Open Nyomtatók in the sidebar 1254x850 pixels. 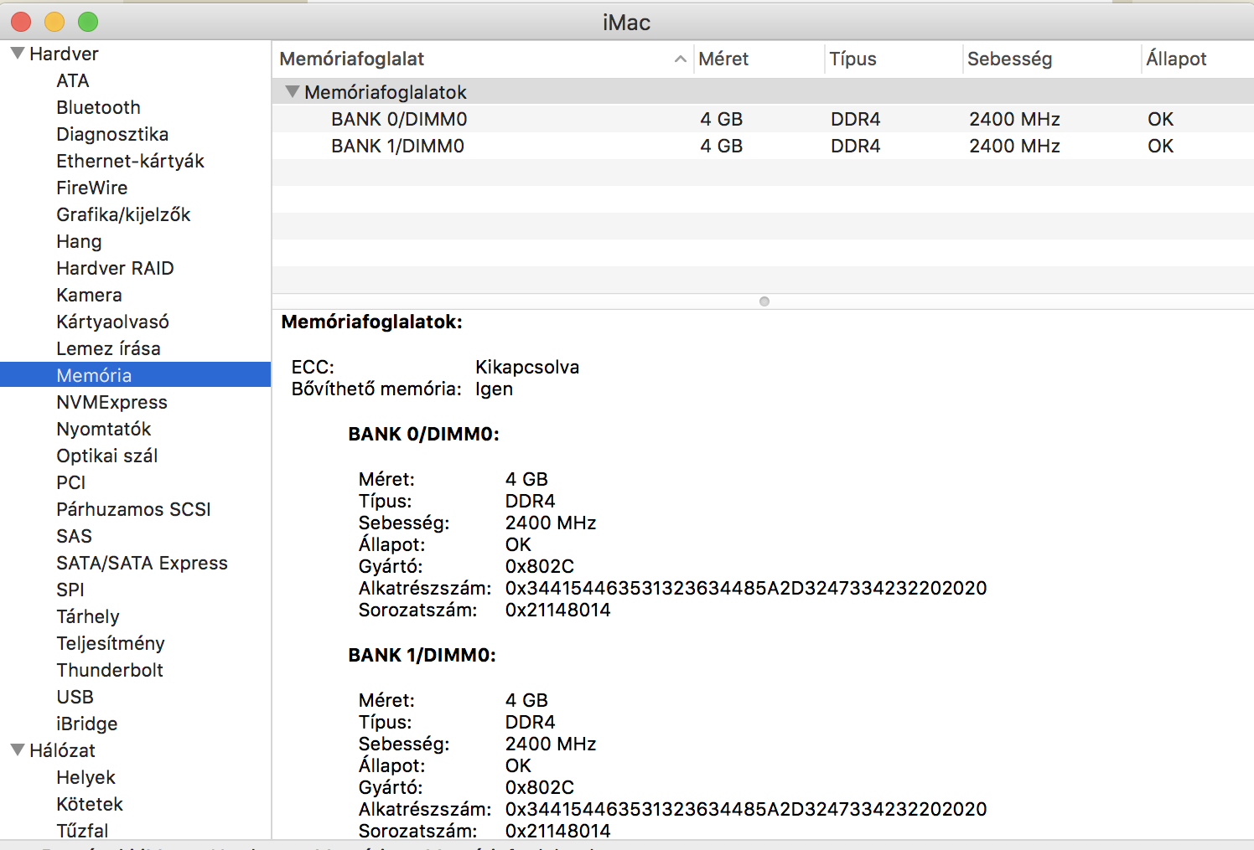coord(104,429)
